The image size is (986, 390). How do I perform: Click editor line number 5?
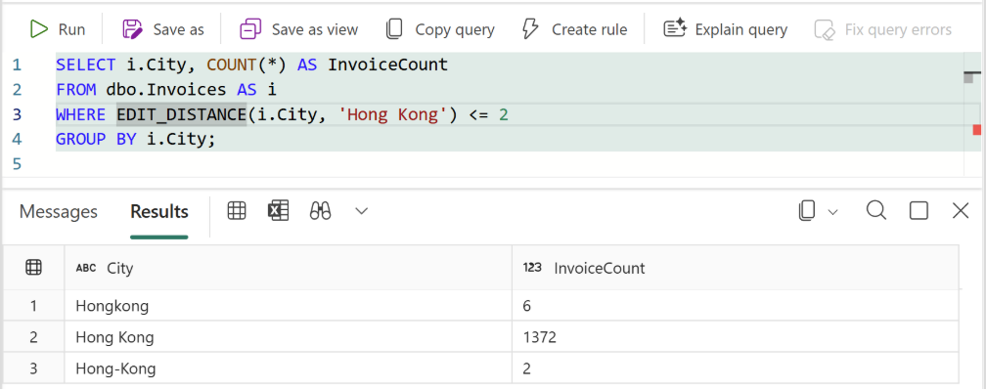click(x=17, y=164)
